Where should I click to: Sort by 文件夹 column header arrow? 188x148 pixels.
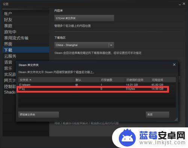click(x=30, y=80)
